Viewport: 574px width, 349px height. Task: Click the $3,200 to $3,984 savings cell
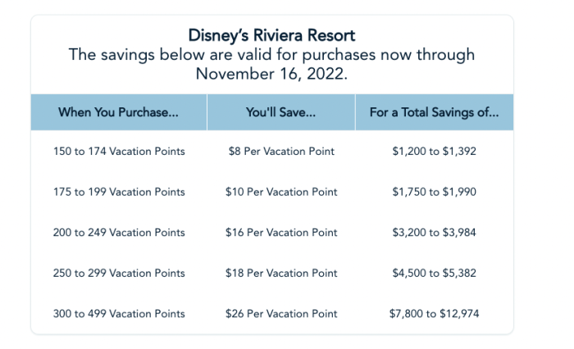pos(434,233)
